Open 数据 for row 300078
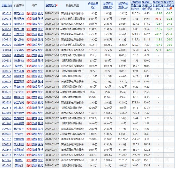This screenshot has height=169, width=176. coord(35,19)
